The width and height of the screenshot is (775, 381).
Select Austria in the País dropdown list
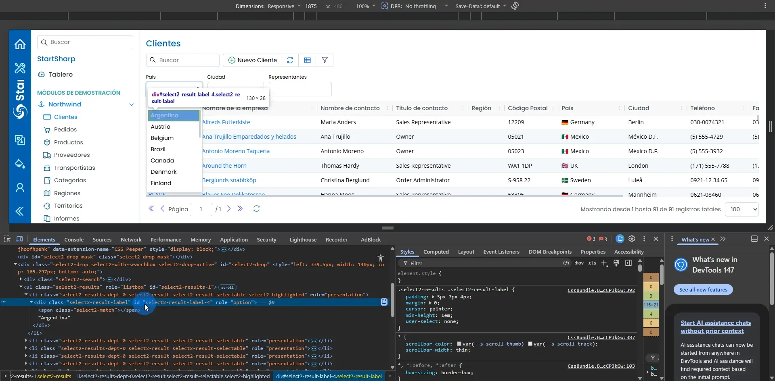tap(174, 127)
